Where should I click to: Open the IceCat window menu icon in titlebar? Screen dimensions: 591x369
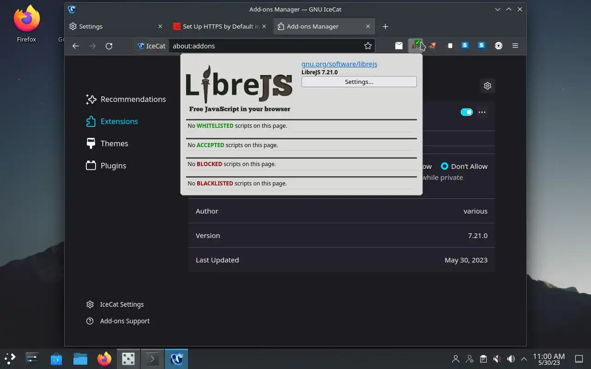coord(72,9)
